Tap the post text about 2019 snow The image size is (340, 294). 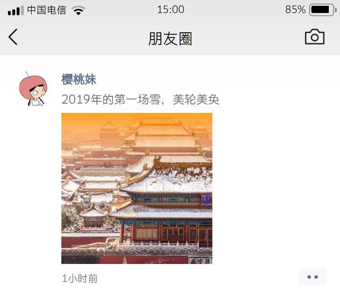click(141, 99)
